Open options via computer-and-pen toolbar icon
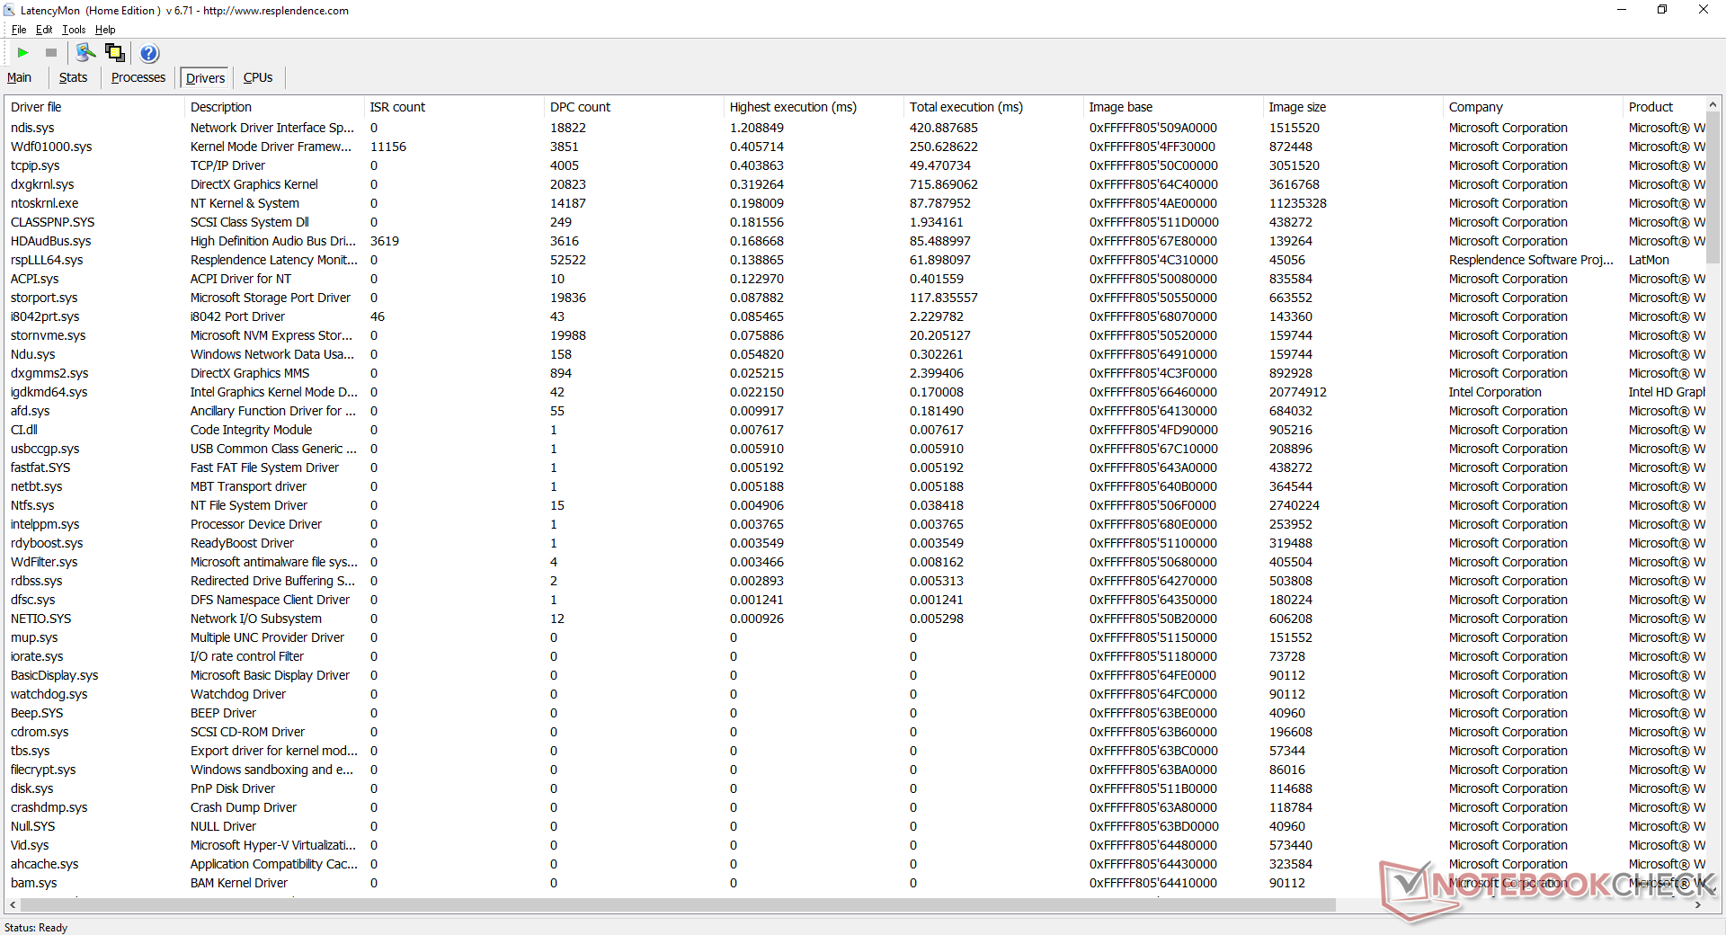This screenshot has width=1726, height=935. click(85, 53)
